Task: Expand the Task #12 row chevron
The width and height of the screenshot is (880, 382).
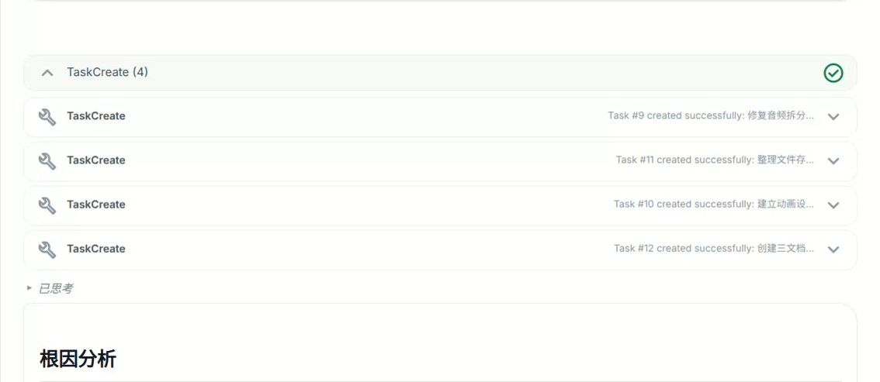Action: (833, 250)
